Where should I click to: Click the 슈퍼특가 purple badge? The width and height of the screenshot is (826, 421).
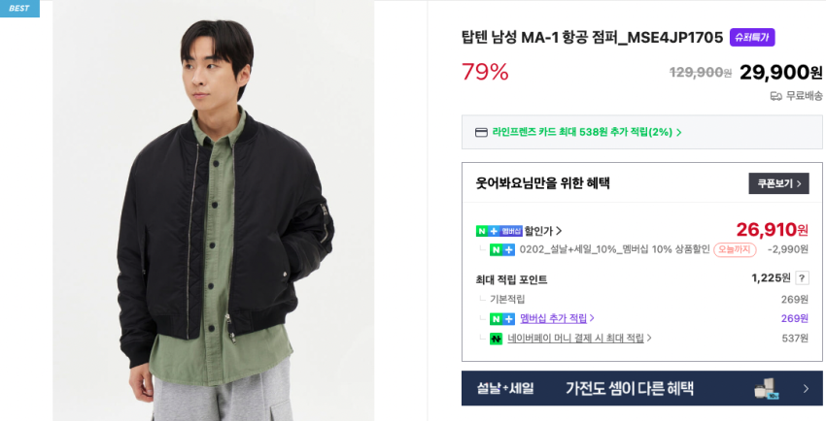pos(752,38)
